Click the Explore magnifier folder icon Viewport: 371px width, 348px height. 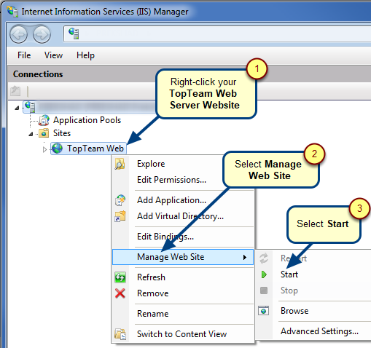(120, 164)
